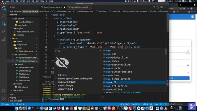Click the split editor icon
The height and width of the screenshot is (111, 197).
point(162,7)
